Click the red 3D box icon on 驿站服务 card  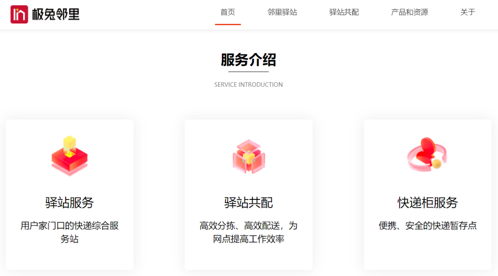pos(69,157)
